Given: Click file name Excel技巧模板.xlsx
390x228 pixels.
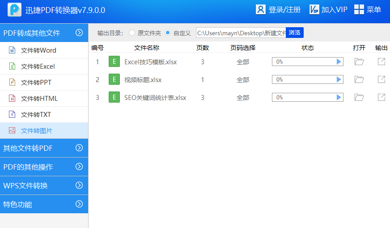Looking at the screenshot, I should [x=150, y=62].
